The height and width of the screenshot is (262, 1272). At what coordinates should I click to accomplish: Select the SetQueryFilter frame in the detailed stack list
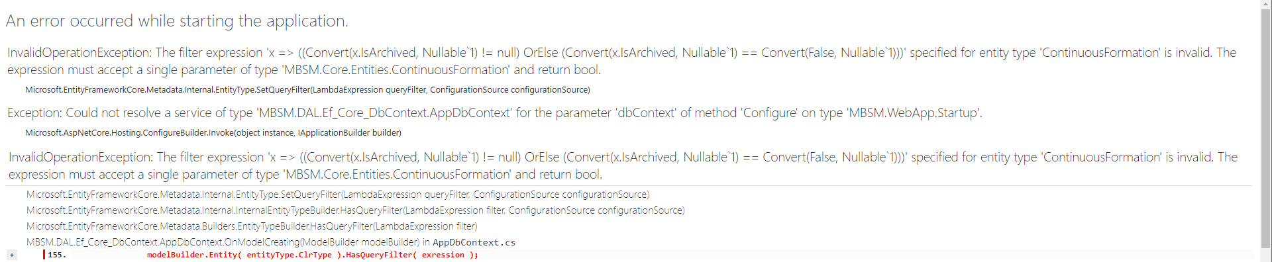click(x=338, y=195)
